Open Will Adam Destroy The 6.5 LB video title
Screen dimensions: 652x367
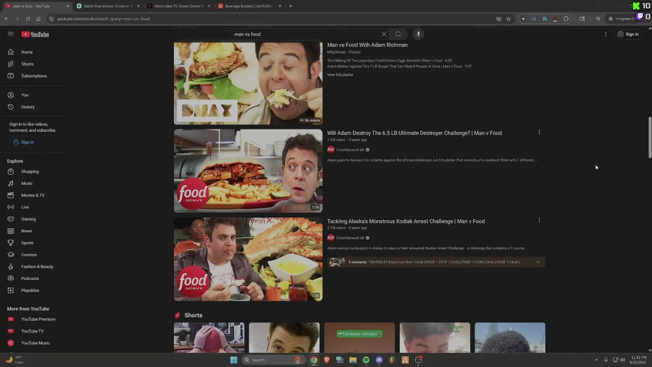pos(414,133)
